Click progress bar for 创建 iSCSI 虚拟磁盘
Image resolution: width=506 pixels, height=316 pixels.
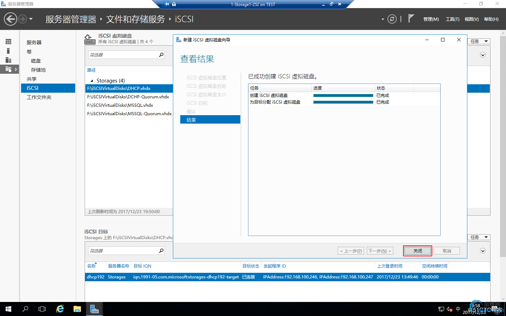pos(343,96)
